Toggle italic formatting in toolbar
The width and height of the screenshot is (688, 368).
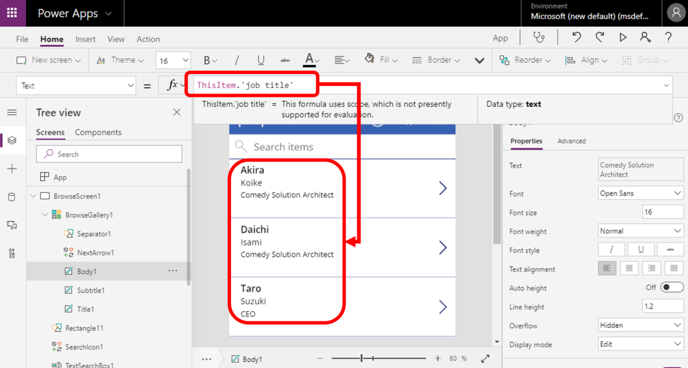pos(236,60)
